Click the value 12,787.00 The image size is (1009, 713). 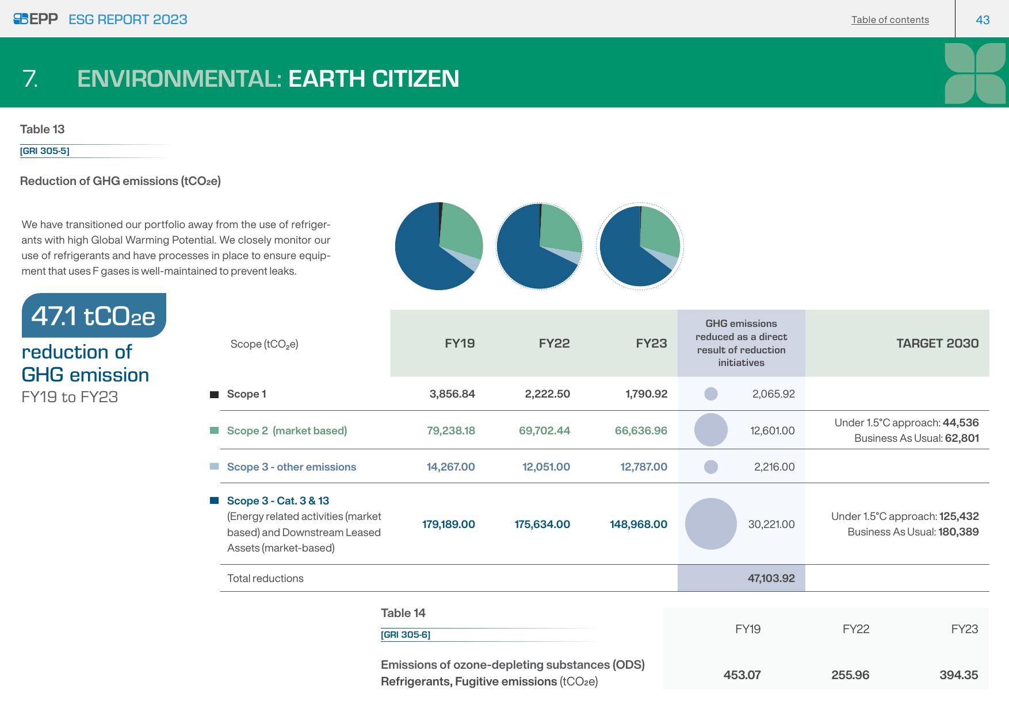pos(644,467)
